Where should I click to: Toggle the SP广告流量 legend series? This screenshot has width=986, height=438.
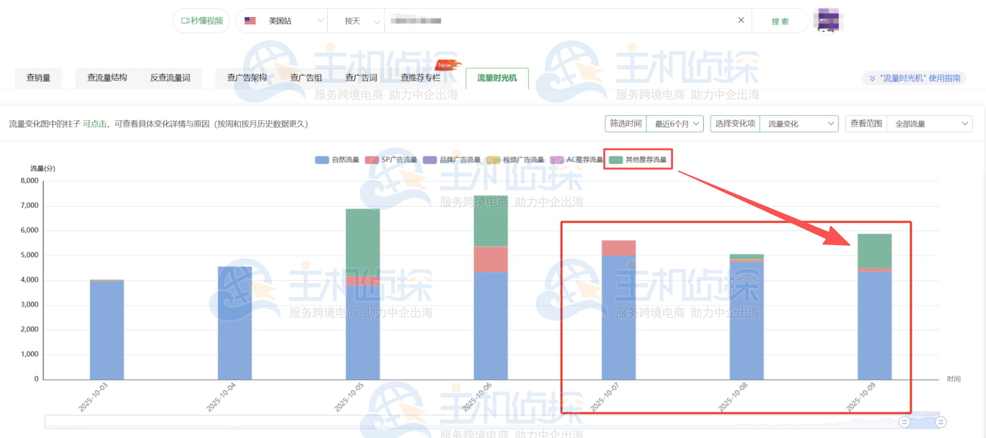391,160
